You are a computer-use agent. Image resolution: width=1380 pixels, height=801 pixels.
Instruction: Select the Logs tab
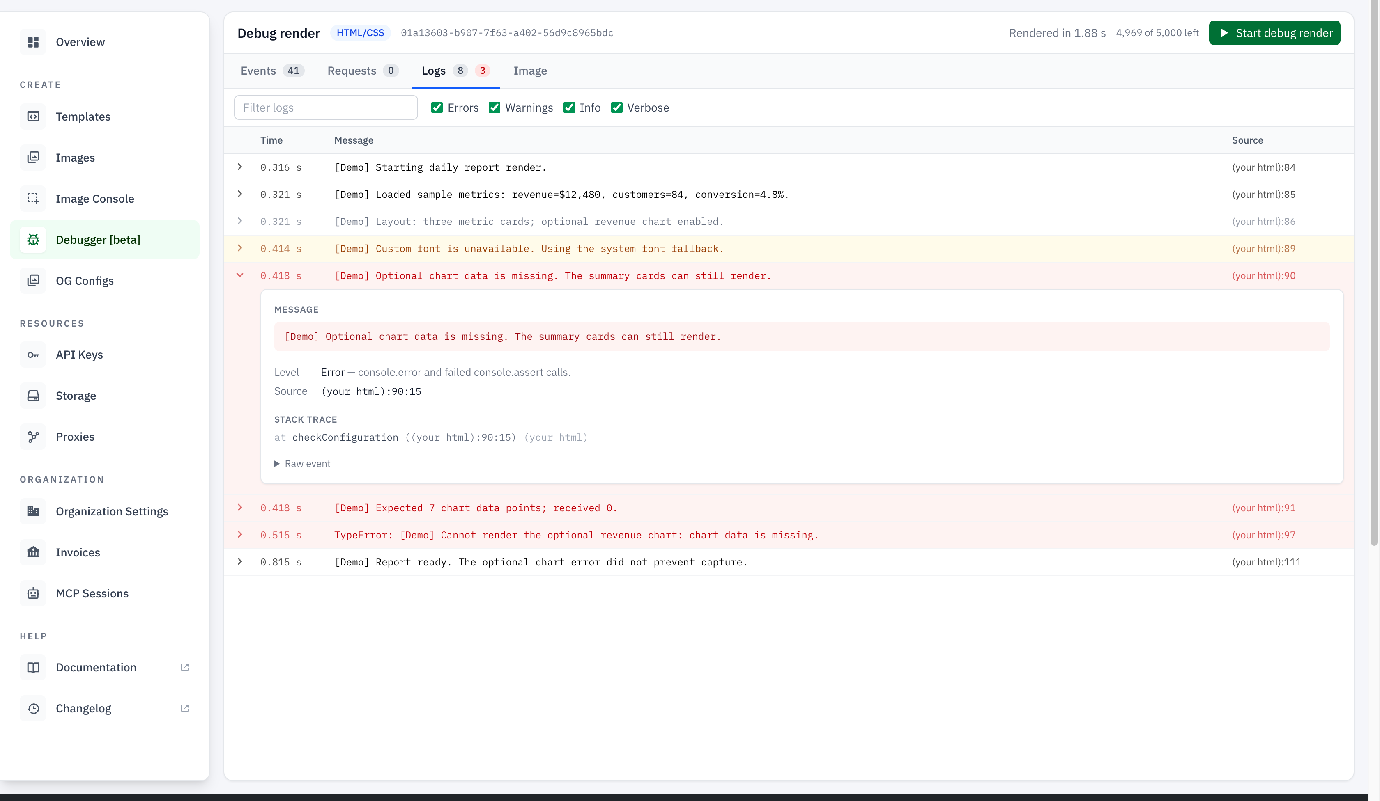pyautogui.click(x=455, y=71)
